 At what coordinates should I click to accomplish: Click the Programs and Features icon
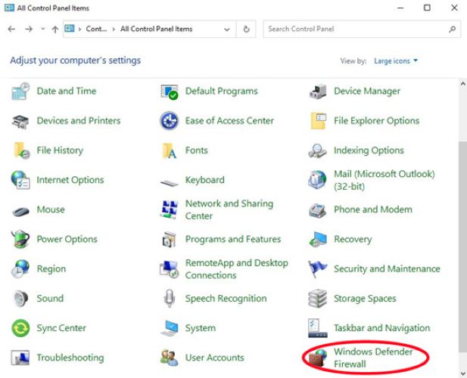[170, 240]
